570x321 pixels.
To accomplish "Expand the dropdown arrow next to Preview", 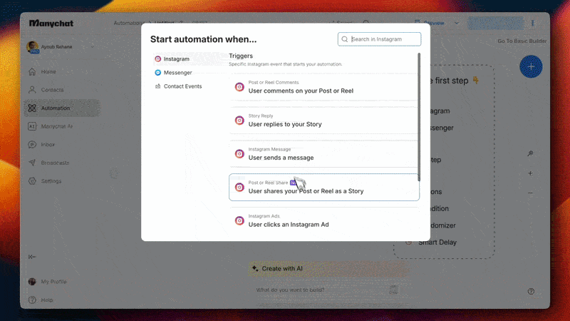I will [457, 23].
